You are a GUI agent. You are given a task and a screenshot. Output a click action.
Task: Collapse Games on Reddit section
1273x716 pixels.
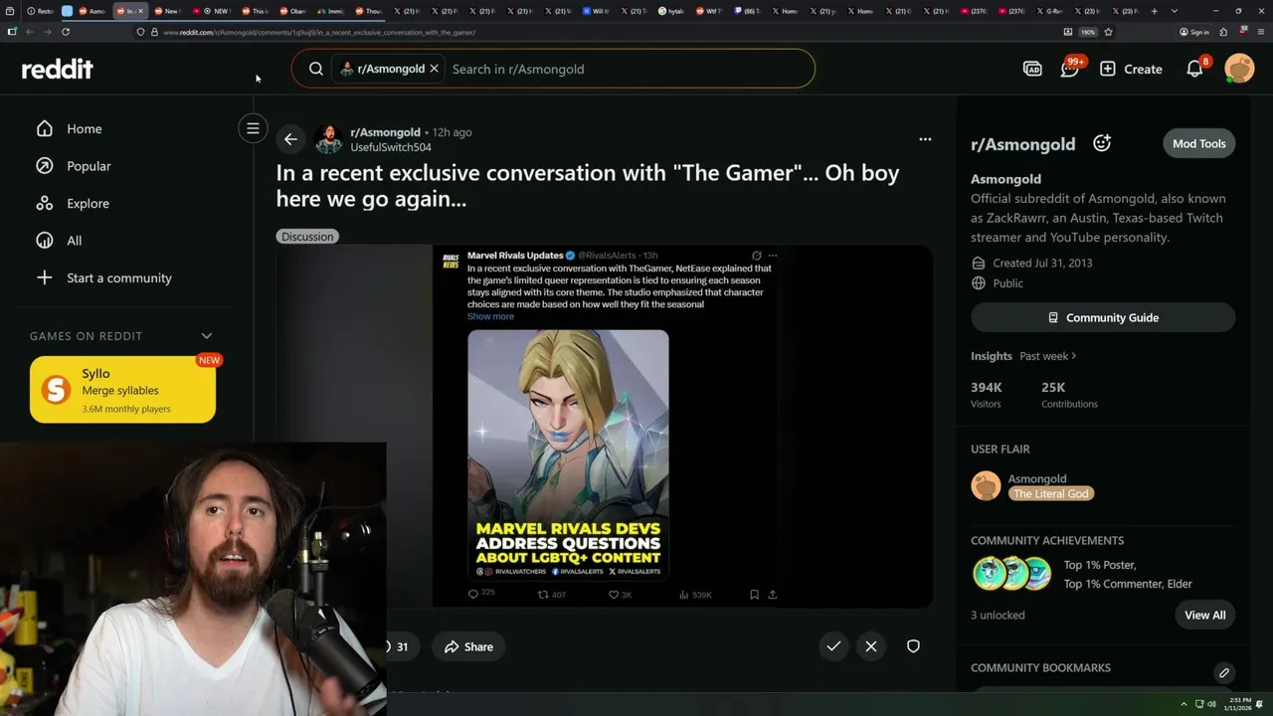tap(207, 336)
